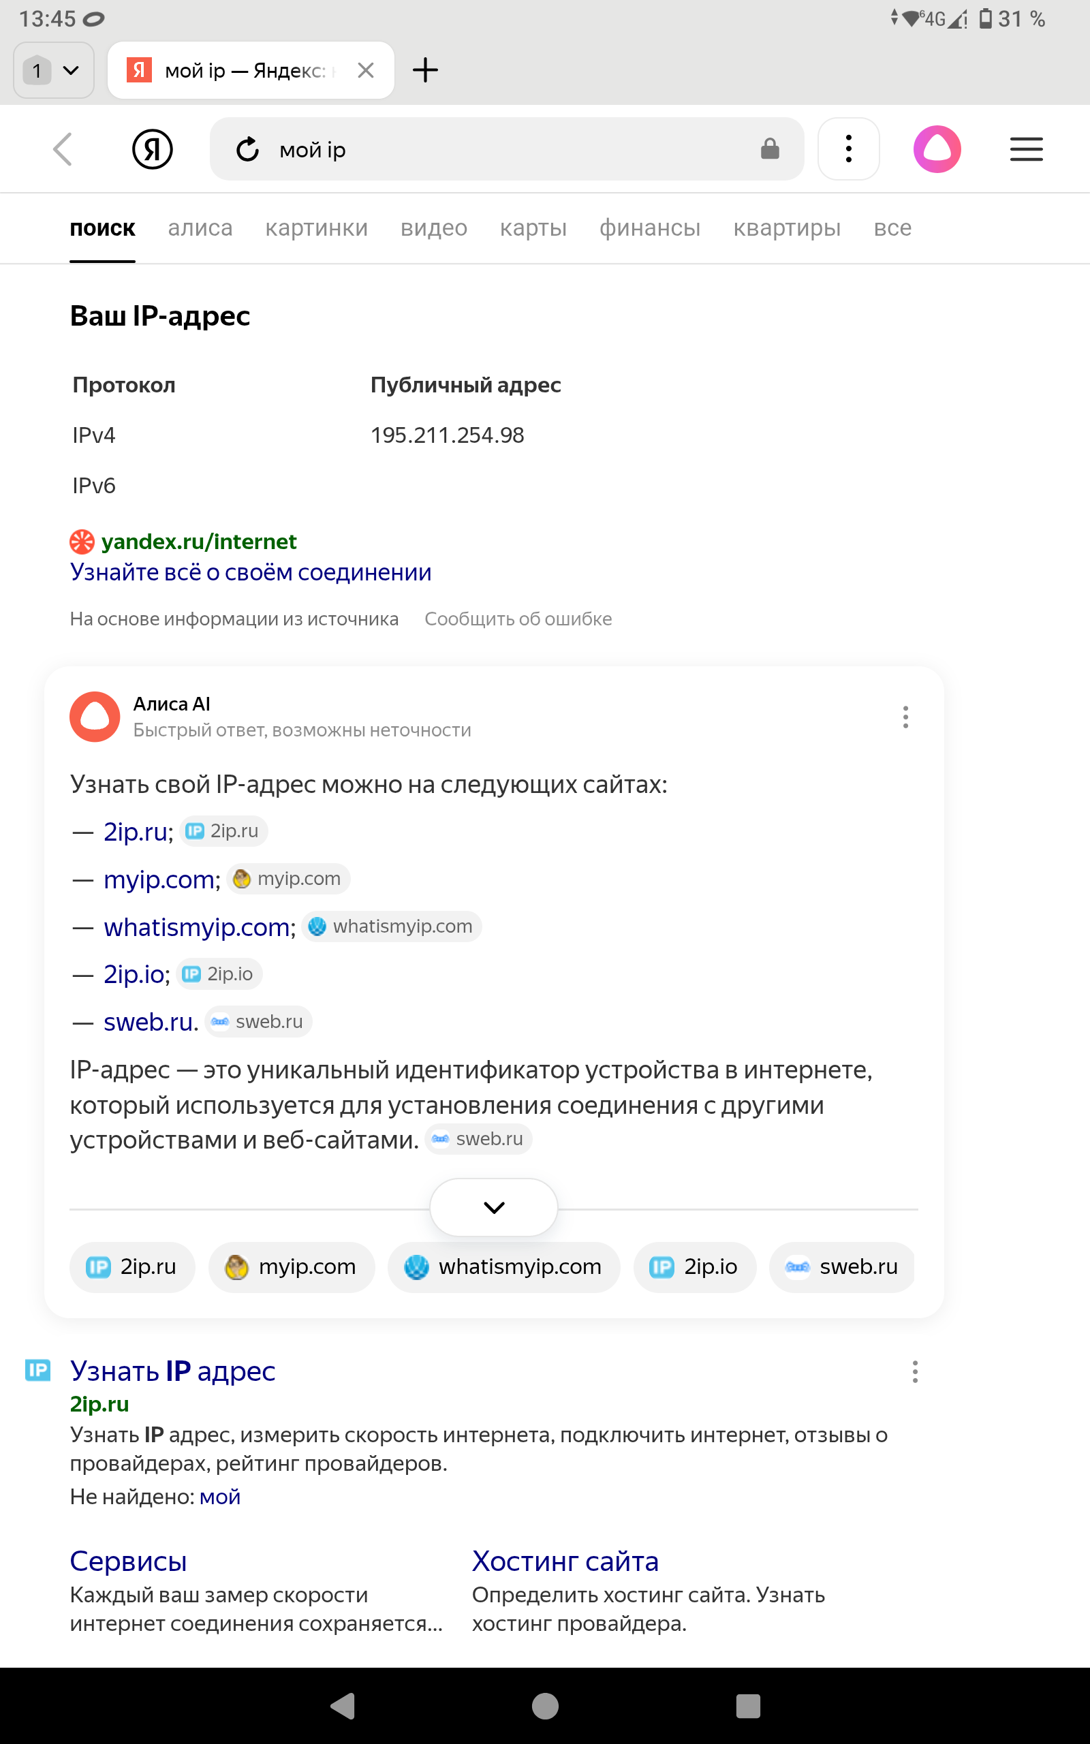Tap the search field containing мой ip
This screenshot has height=1744, width=1090.
[x=505, y=150]
